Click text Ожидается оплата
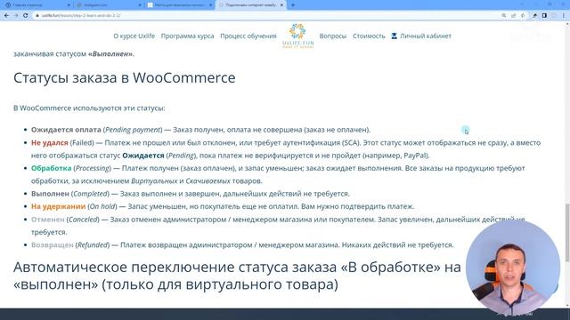Image resolution: width=570 pixels, height=320 pixels. (x=66, y=130)
